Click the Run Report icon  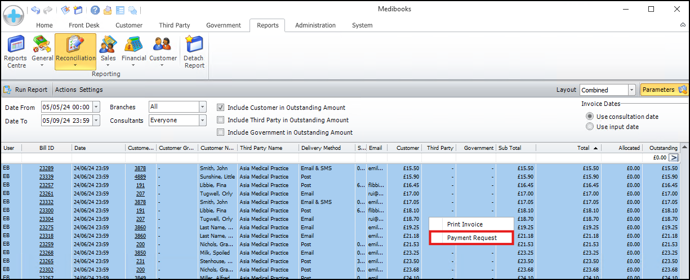point(8,90)
